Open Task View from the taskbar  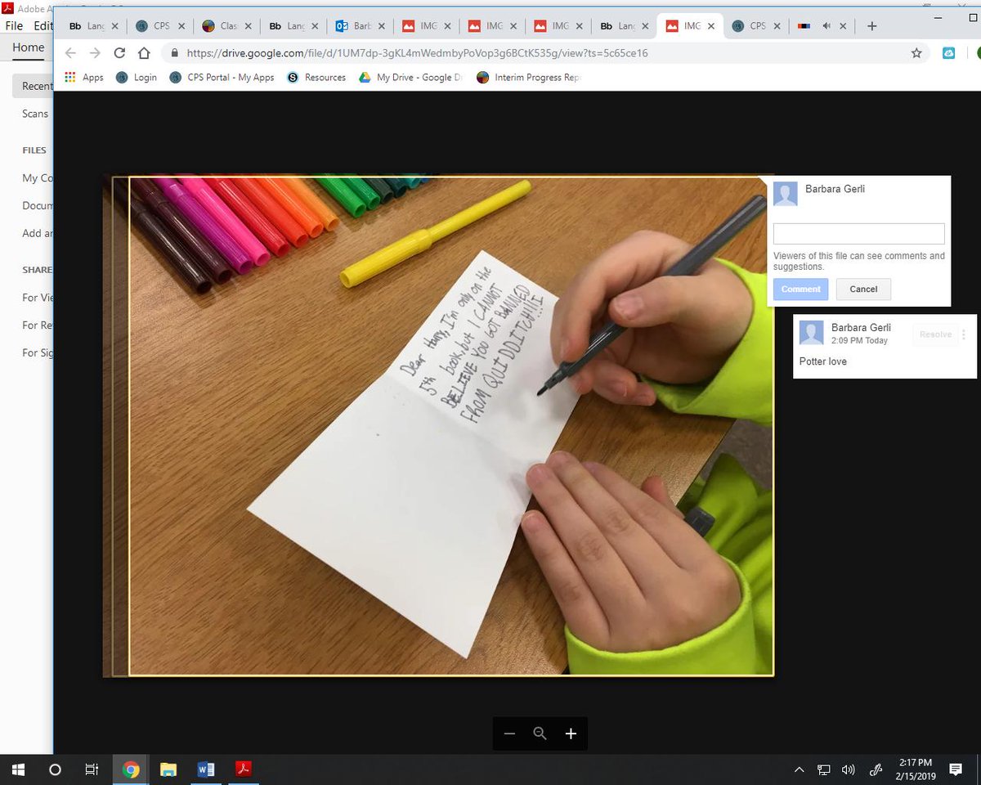pos(92,769)
